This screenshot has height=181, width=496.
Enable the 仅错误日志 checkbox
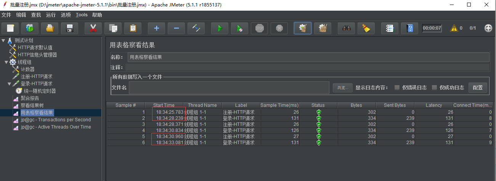(397, 87)
